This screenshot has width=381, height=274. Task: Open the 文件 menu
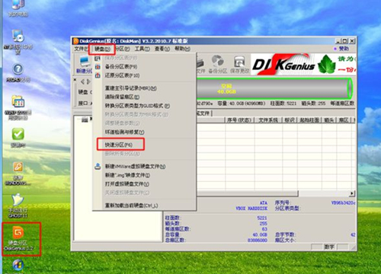(x=81, y=49)
